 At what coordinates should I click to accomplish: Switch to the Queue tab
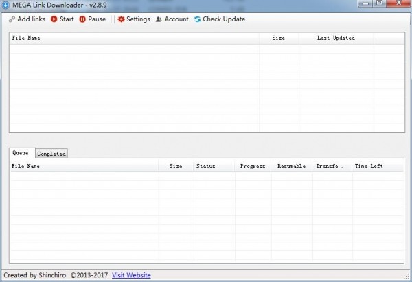22,153
